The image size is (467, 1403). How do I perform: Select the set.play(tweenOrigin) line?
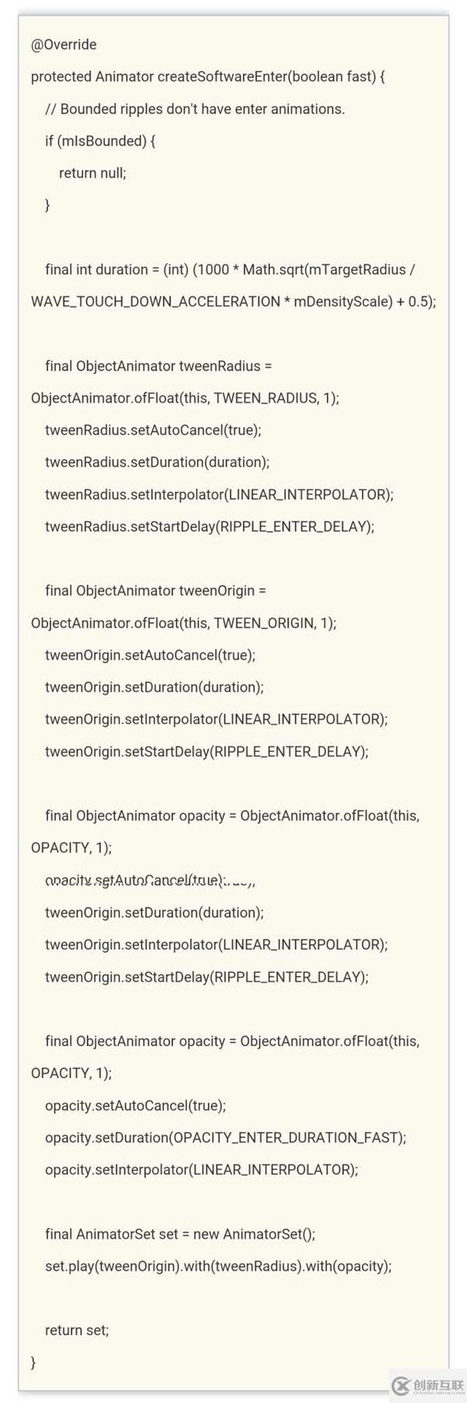[218, 1266]
